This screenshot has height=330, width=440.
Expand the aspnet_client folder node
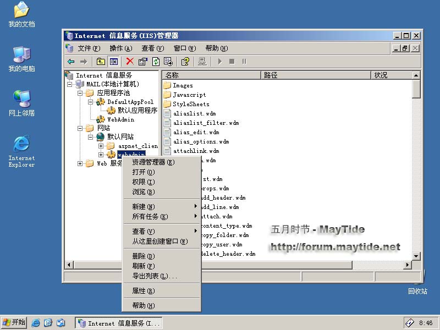pos(101,146)
